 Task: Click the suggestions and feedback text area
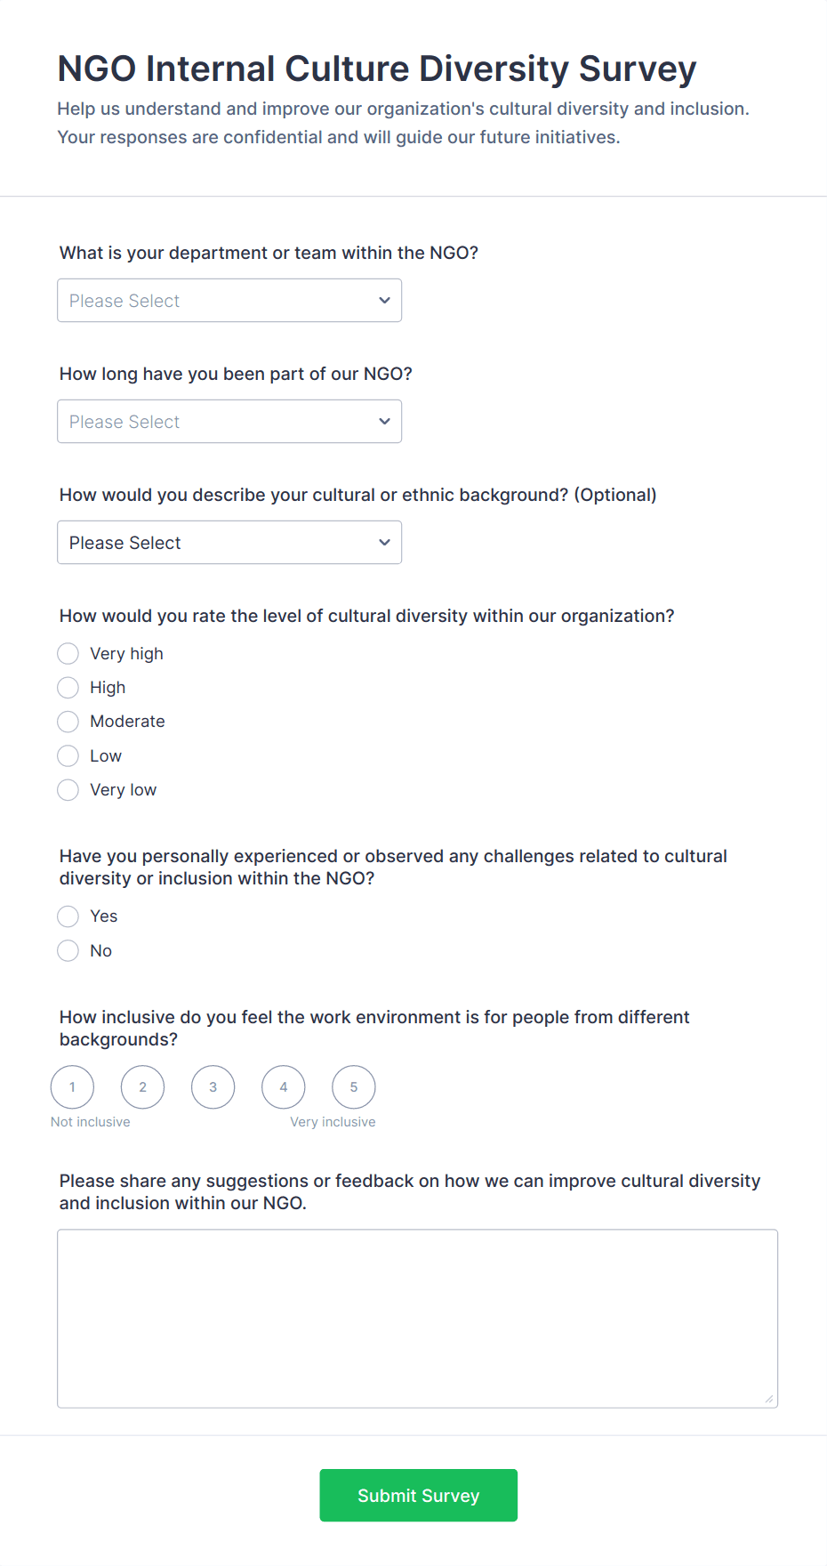click(417, 1319)
